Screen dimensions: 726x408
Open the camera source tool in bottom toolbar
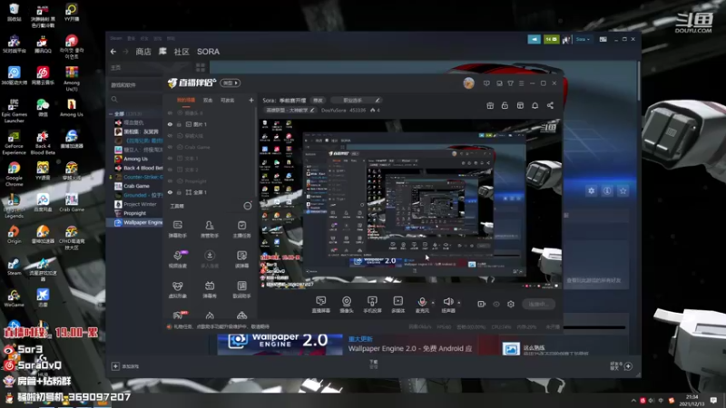(x=347, y=304)
